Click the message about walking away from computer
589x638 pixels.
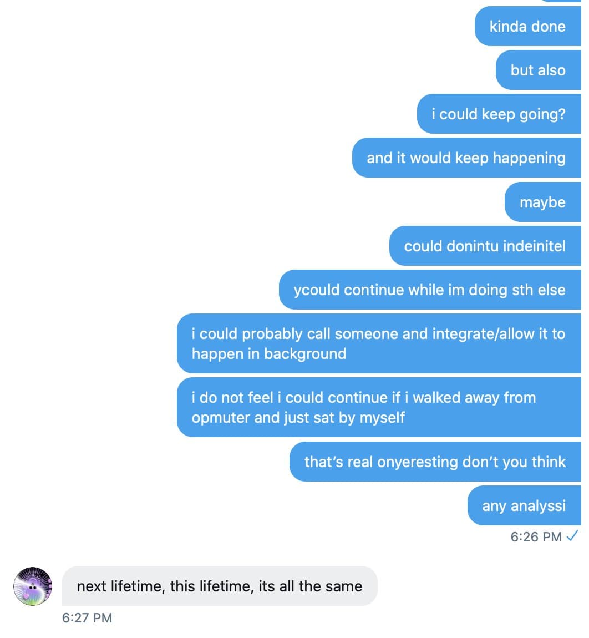(x=378, y=407)
